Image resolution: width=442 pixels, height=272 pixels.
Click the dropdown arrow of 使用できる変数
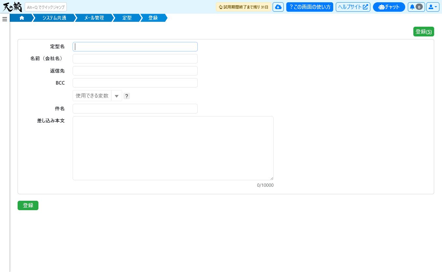click(117, 96)
